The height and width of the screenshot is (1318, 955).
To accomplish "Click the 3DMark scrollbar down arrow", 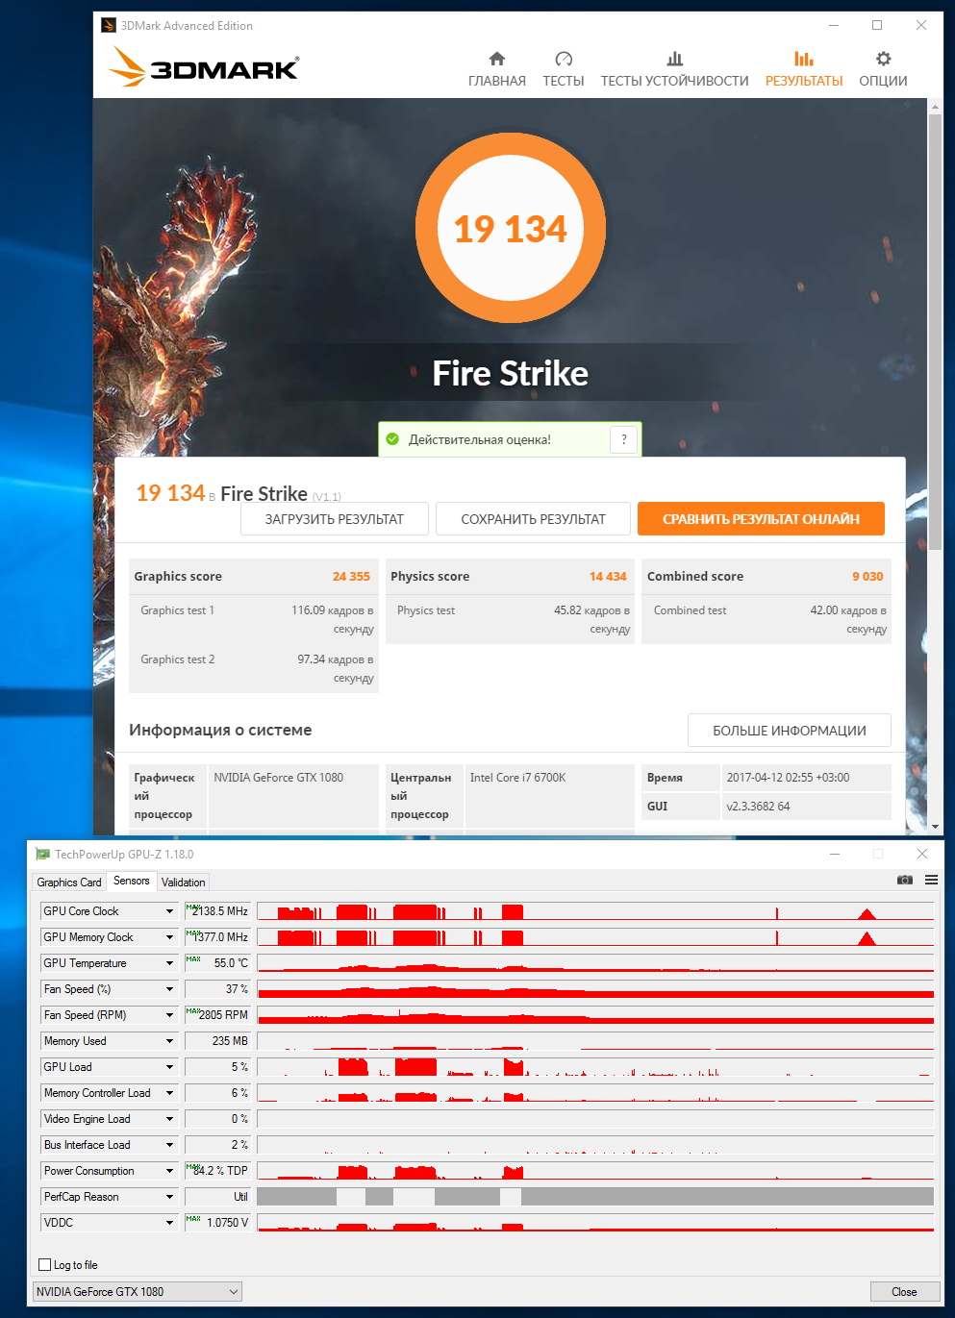I will coord(935,826).
